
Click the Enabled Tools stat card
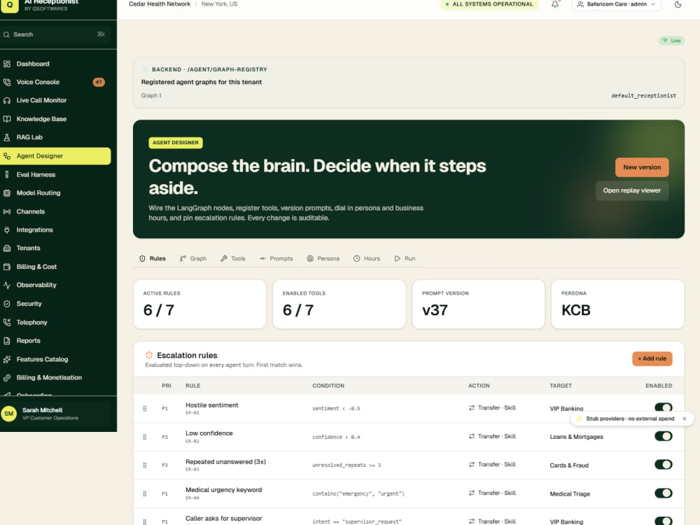click(339, 304)
